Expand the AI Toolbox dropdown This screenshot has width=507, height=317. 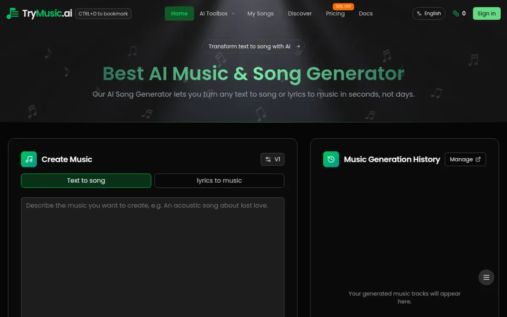click(217, 14)
